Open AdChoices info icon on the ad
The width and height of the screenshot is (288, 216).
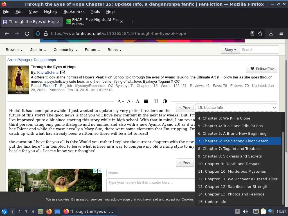pos(95,171)
